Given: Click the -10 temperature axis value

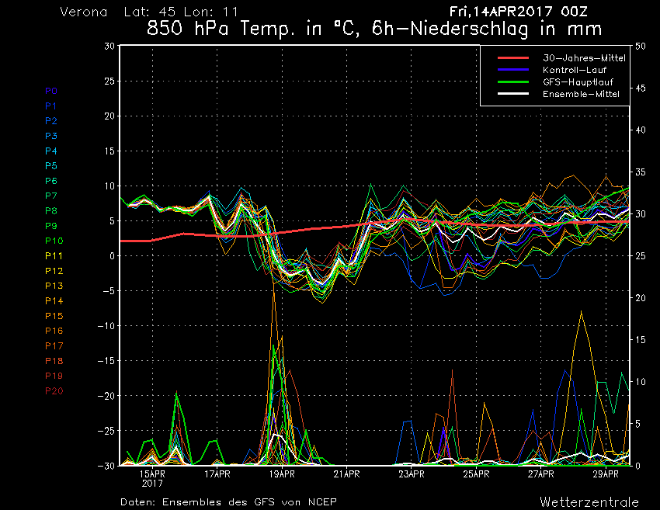Looking at the screenshot, I should 106,326.
